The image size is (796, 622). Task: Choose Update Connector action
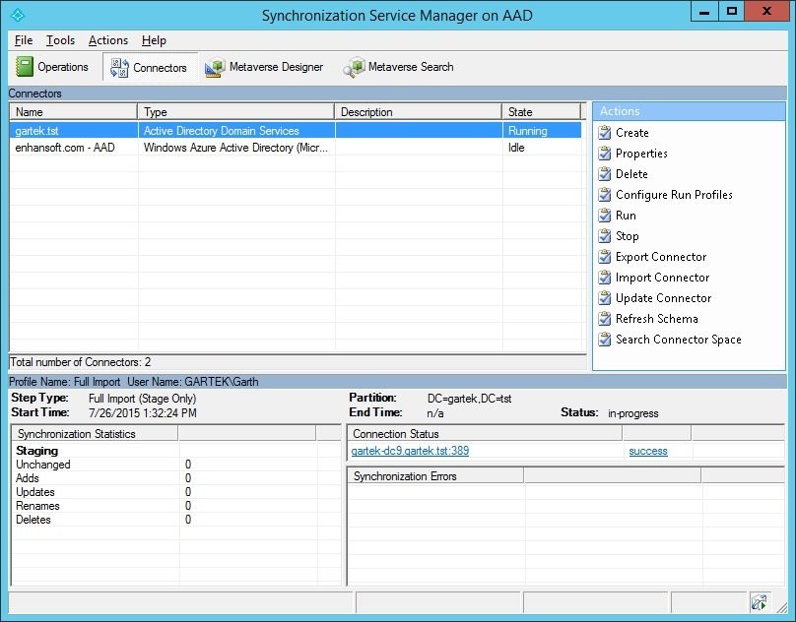(664, 298)
